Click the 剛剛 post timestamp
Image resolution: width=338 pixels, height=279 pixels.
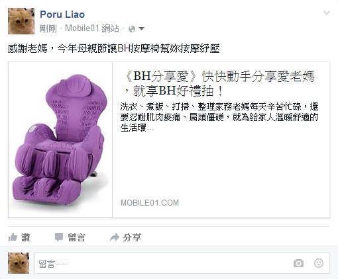point(48,28)
